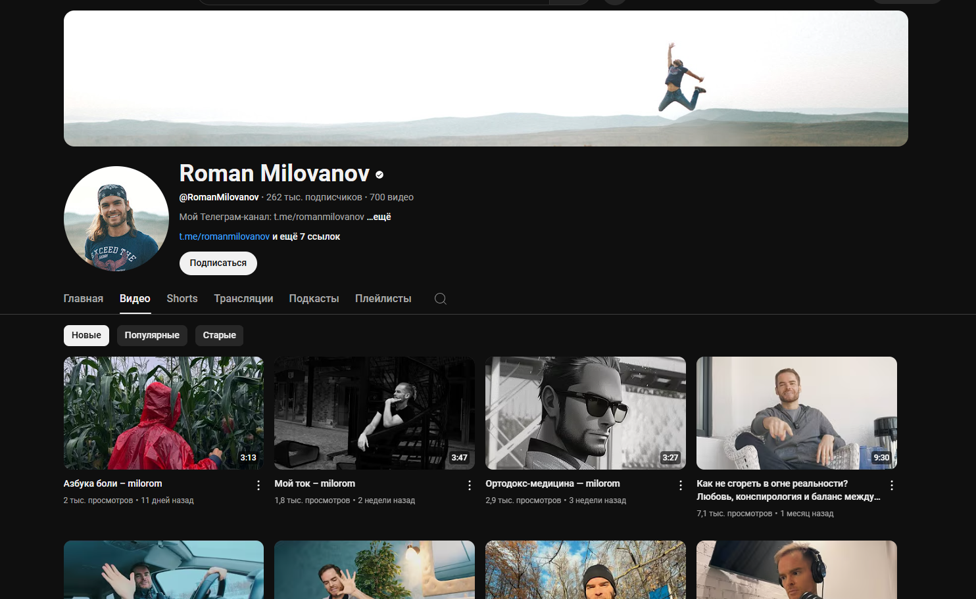Open options menu for "Ортодокс-медицина — milorom"

681,485
